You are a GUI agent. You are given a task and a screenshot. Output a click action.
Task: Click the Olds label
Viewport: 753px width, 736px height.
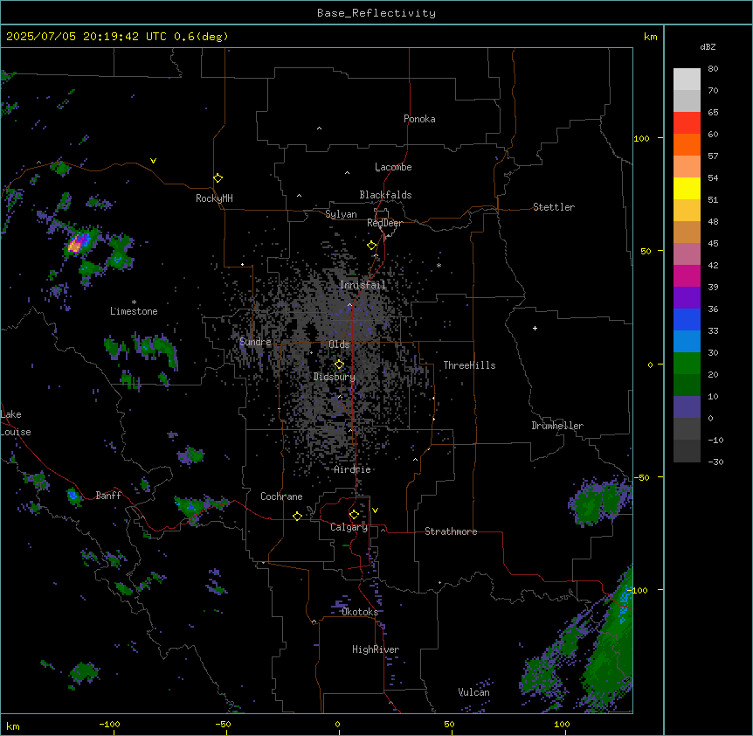339,344
